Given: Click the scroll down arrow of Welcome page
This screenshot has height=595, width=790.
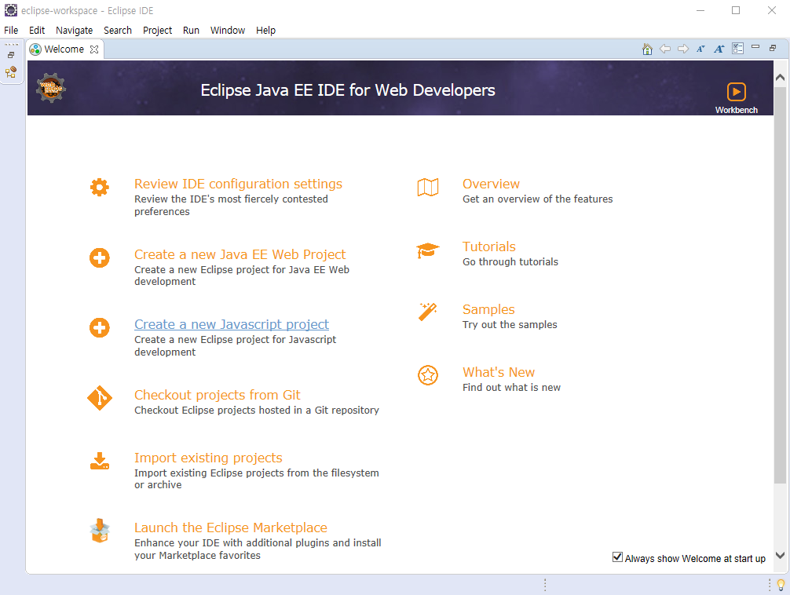Looking at the screenshot, I should click(x=780, y=555).
